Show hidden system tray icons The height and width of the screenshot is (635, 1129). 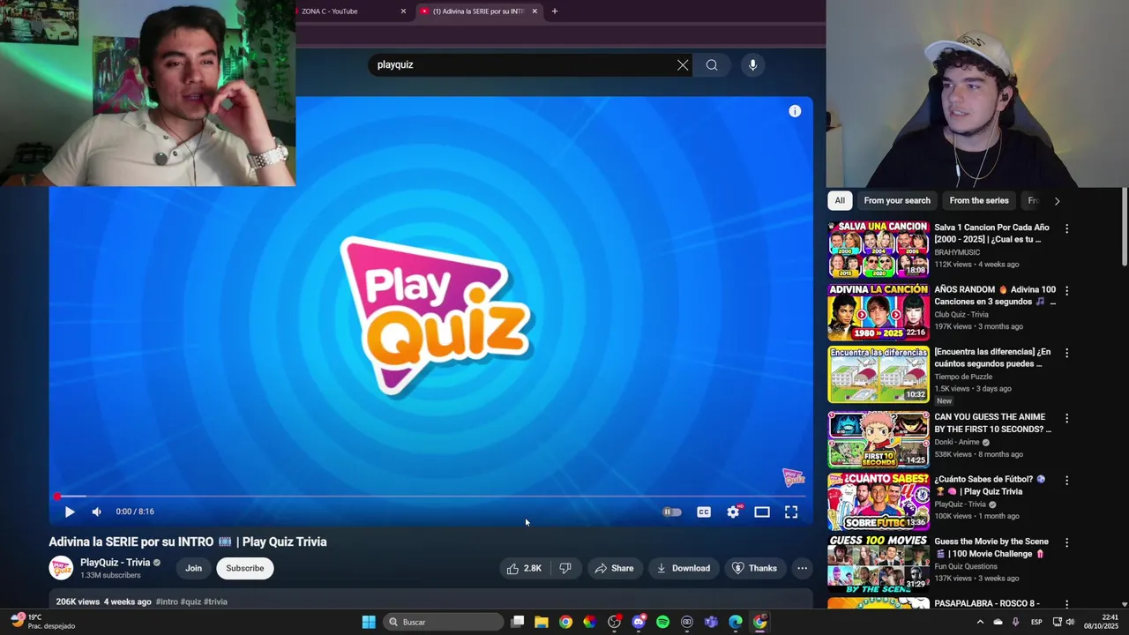coord(980,622)
